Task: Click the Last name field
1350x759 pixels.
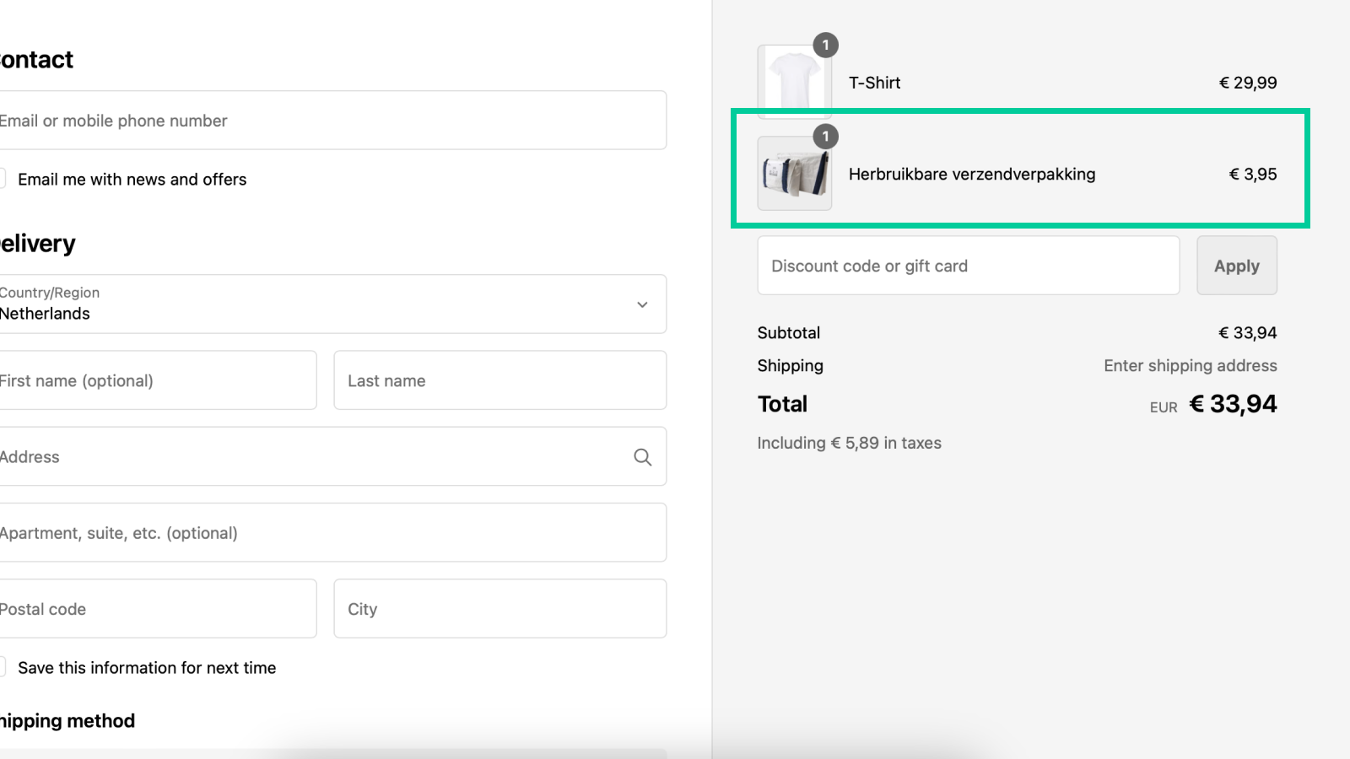Action: tap(499, 380)
